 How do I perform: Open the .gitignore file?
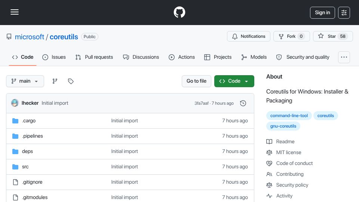click(x=32, y=182)
